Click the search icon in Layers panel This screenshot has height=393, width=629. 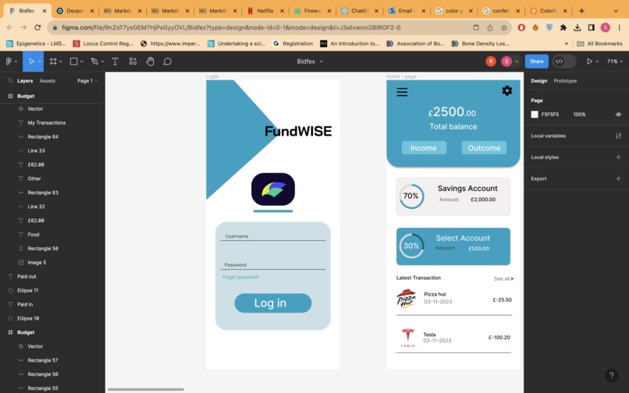coord(10,80)
